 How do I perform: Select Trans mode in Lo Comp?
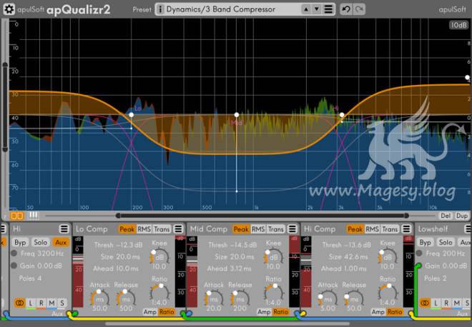tap(162, 229)
